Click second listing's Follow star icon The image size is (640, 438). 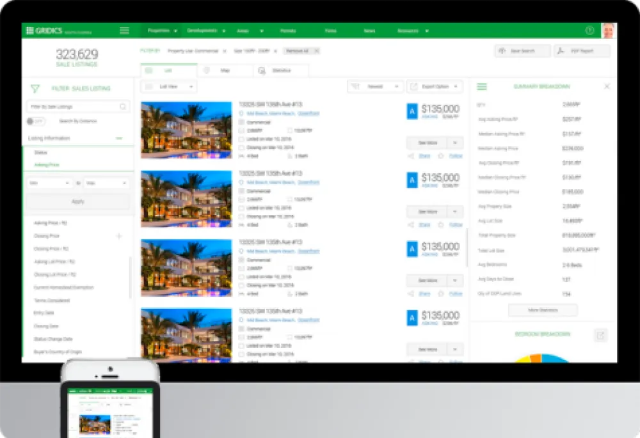(441, 225)
